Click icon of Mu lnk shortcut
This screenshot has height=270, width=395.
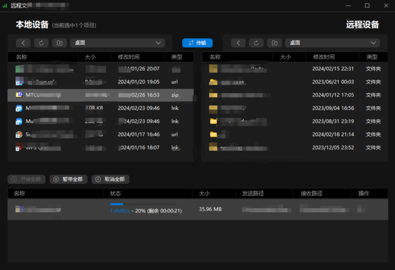pos(19,121)
